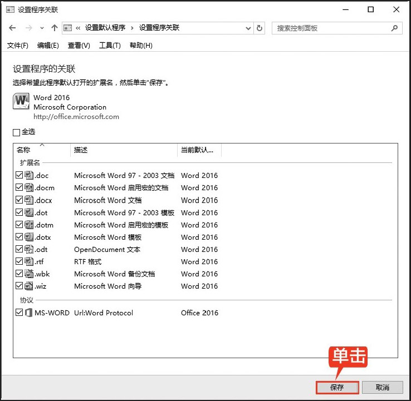Click the window title bar icon
The height and width of the screenshot is (401, 411).
point(10,9)
